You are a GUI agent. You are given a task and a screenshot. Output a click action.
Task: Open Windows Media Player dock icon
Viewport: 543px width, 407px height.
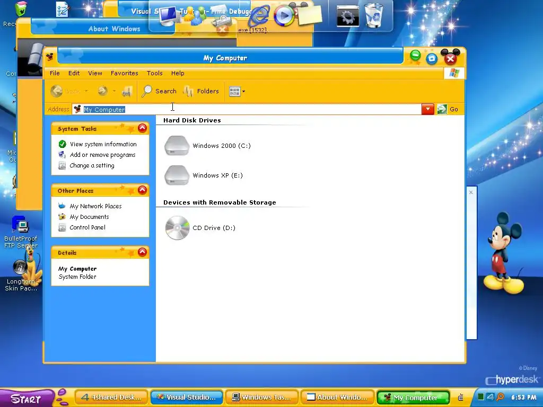pos(284,15)
